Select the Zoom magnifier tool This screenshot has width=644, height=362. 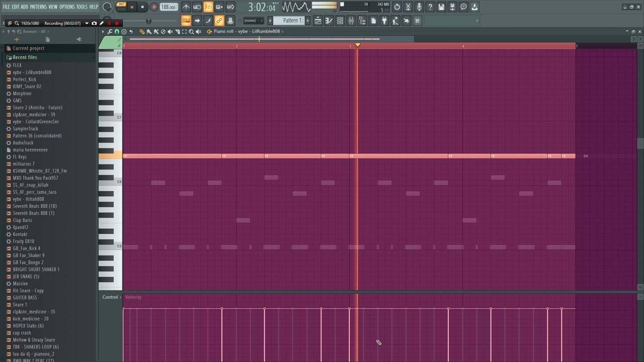pyautogui.click(x=191, y=32)
